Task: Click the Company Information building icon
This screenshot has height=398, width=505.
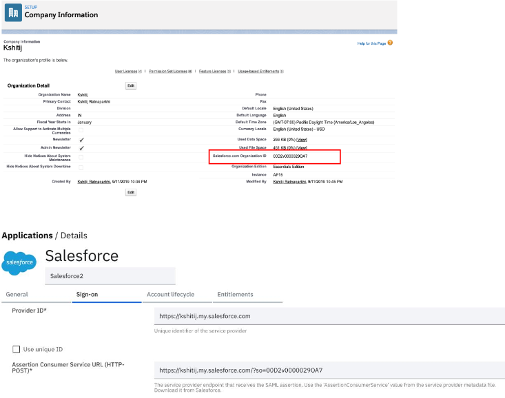Action: pyautogui.click(x=13, y=12)
